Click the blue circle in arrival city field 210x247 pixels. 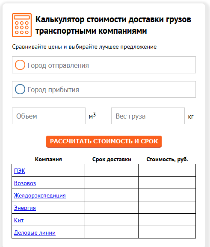pos(20,89)
